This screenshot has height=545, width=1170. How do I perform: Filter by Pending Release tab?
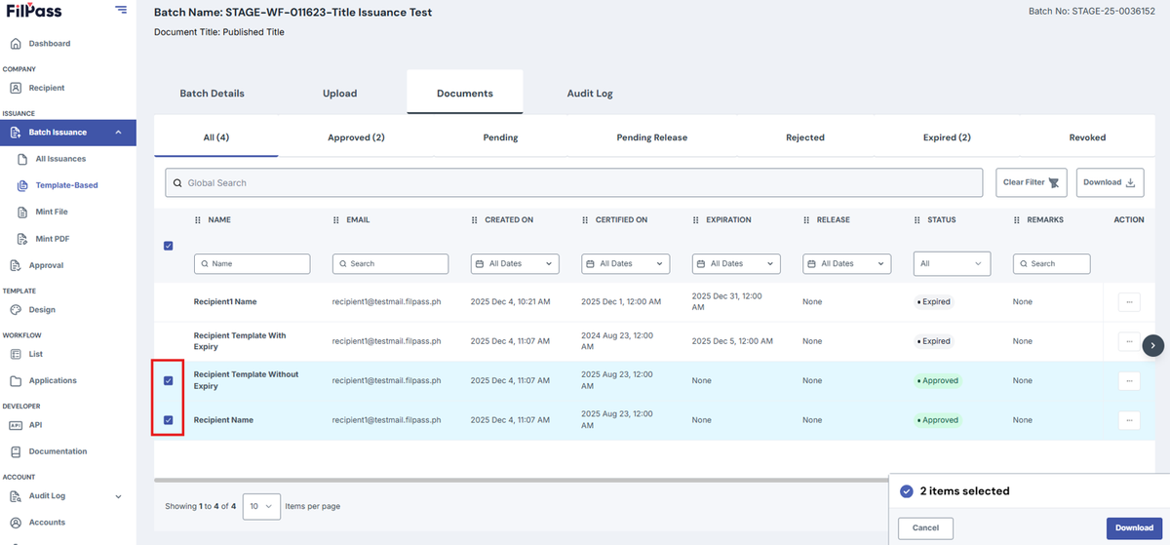click(x=651, y=137)
